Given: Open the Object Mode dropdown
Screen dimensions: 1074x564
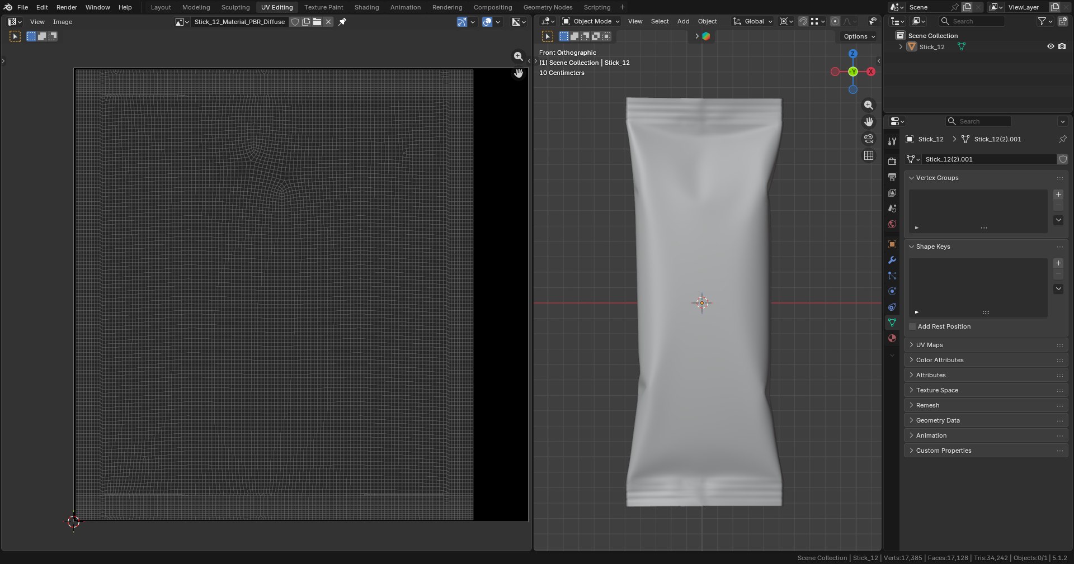Looking at the screenshot, I should (591, 21).
